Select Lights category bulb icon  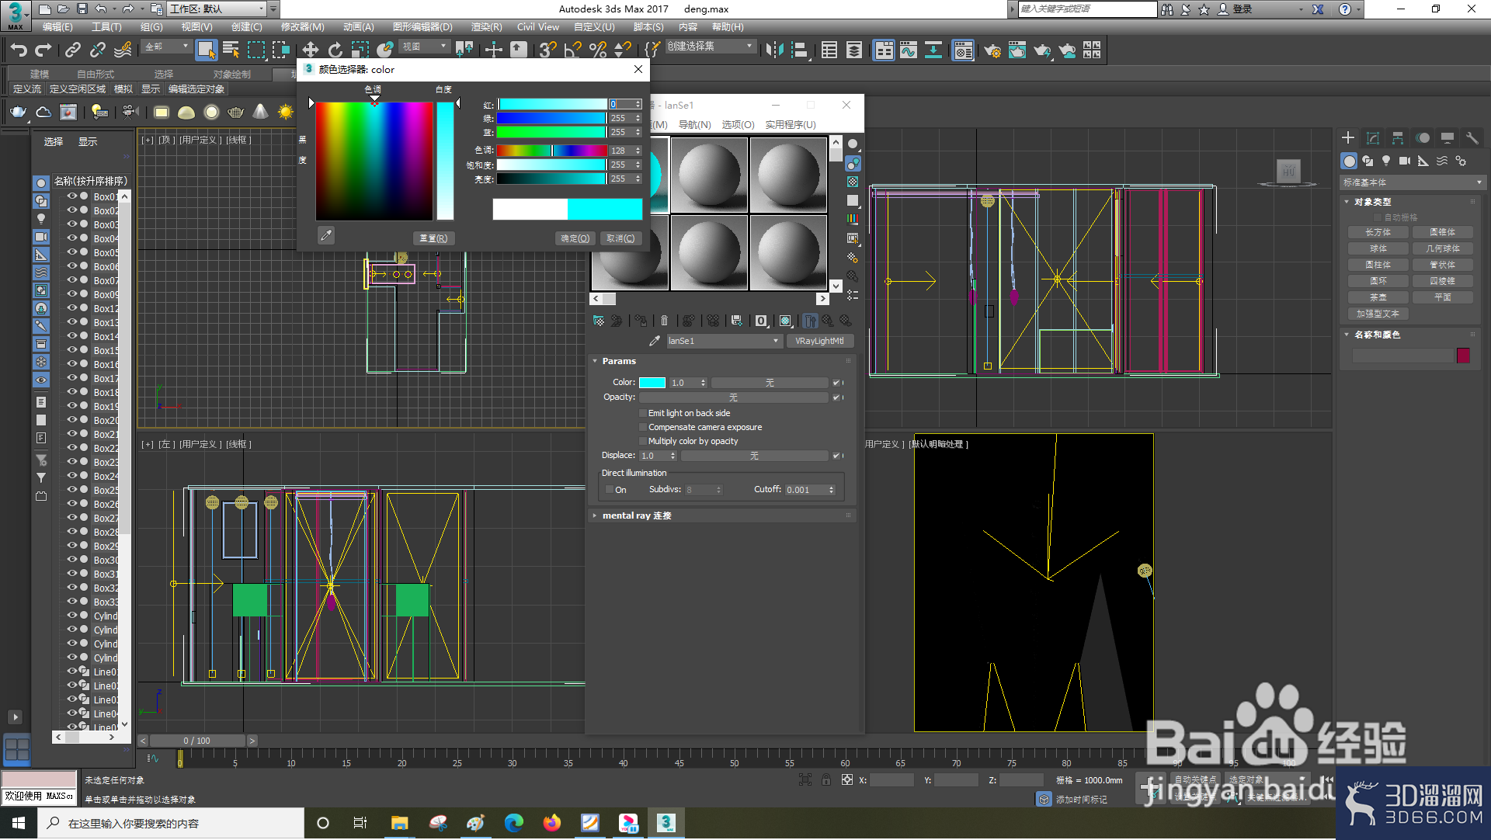pos(1386,161)
